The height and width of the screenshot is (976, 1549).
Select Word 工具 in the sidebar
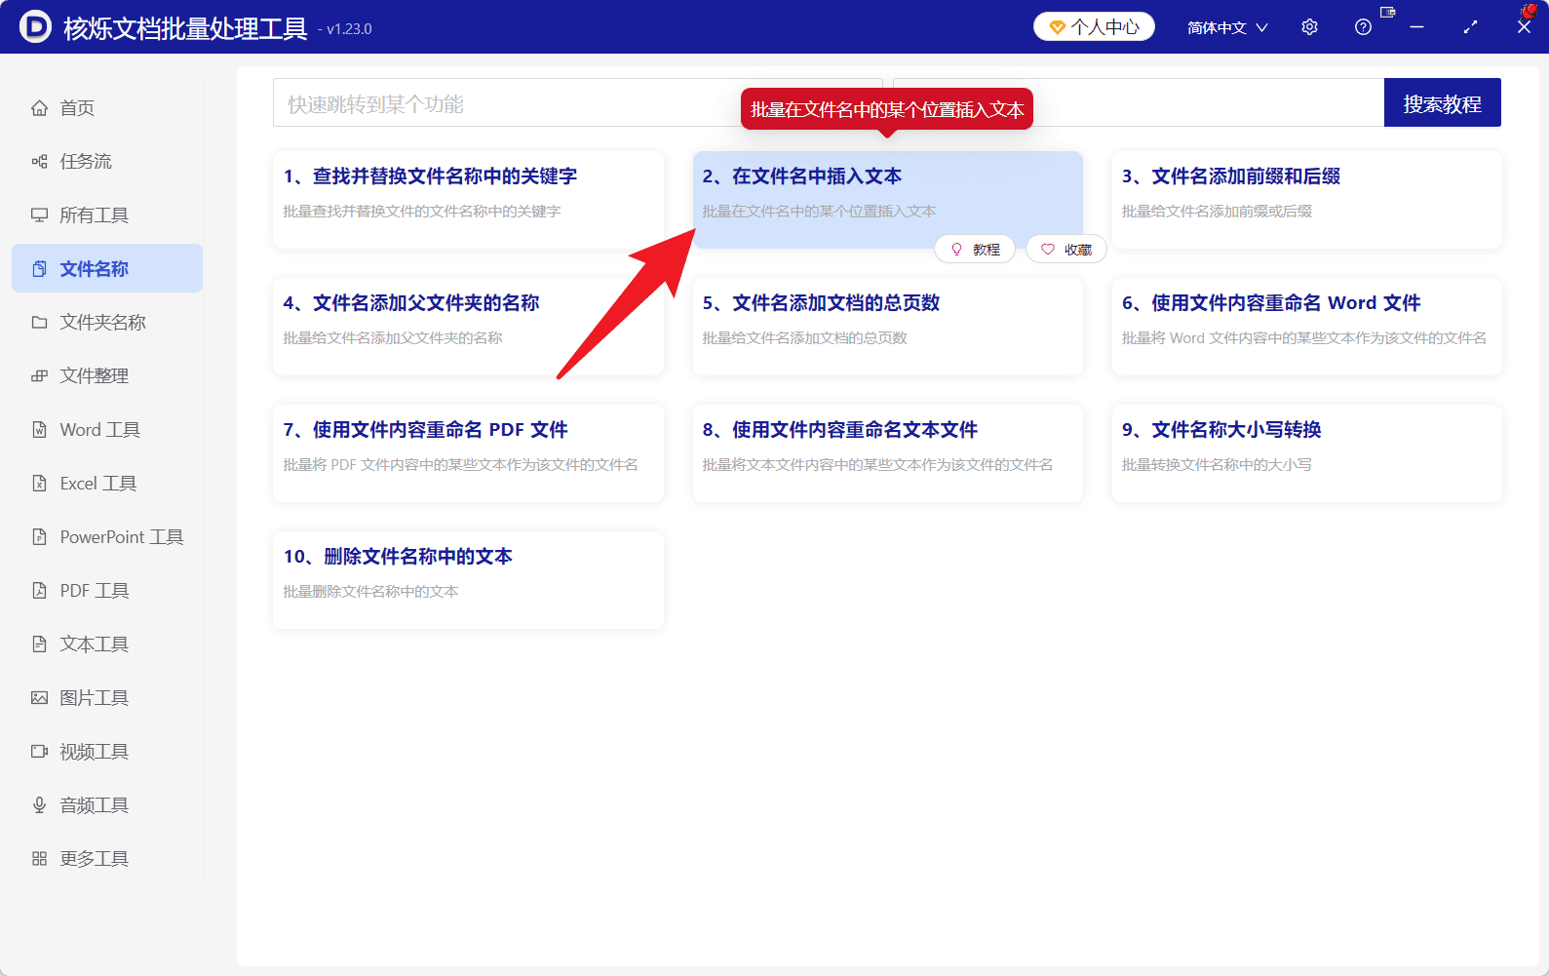coord(107,430)
